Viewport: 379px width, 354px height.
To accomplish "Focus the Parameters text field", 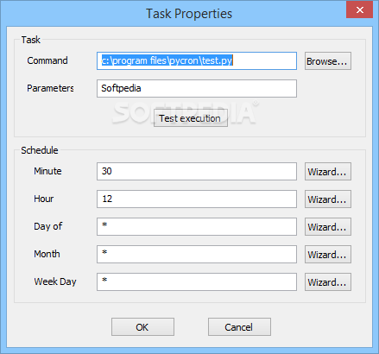I will (x=197, y=88).
